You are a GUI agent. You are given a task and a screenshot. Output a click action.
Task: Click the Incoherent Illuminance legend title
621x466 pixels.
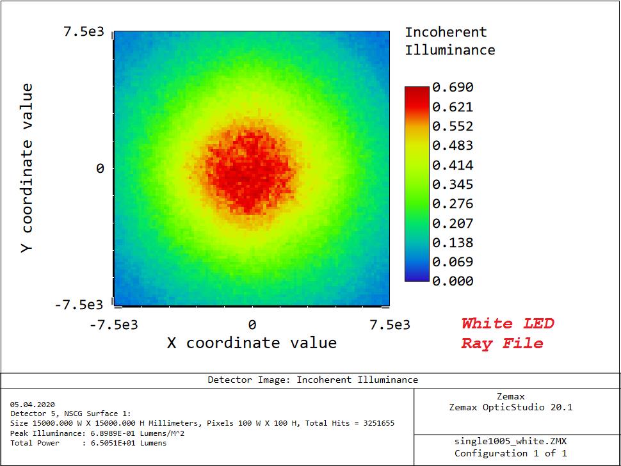coord(449,41)
